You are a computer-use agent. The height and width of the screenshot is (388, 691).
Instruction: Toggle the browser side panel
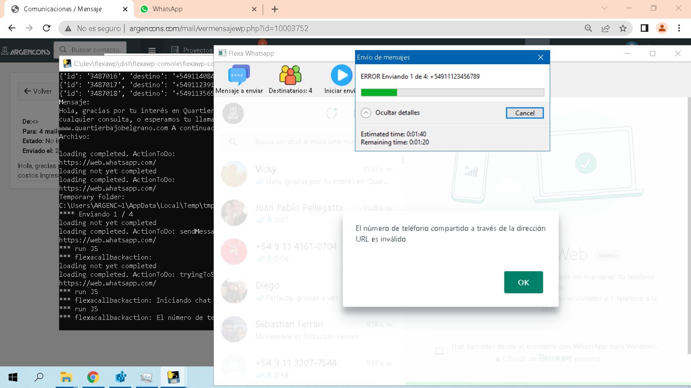pos(644,28)
